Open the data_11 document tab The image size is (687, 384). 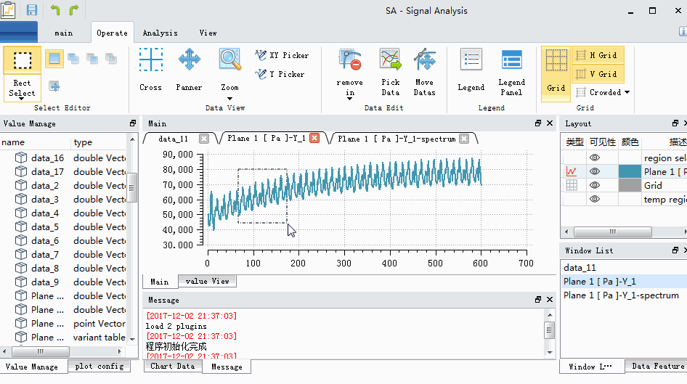[173, 139]
